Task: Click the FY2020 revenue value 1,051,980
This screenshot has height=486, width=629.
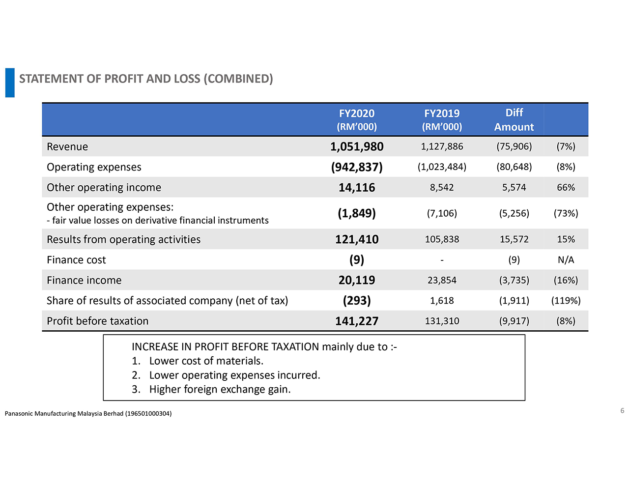Action: tap(357, 146)
